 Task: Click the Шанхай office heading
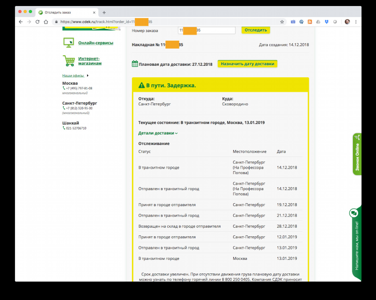pyautogui.click(x=71, y=123)
